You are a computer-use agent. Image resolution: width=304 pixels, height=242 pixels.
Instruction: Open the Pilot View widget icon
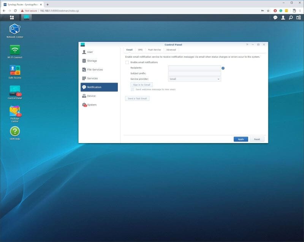298,18
